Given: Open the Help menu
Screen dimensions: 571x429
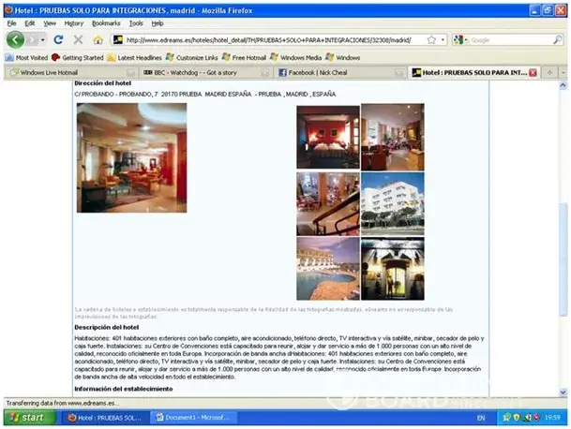Looking at the screenshot, I should pos(158,23).
